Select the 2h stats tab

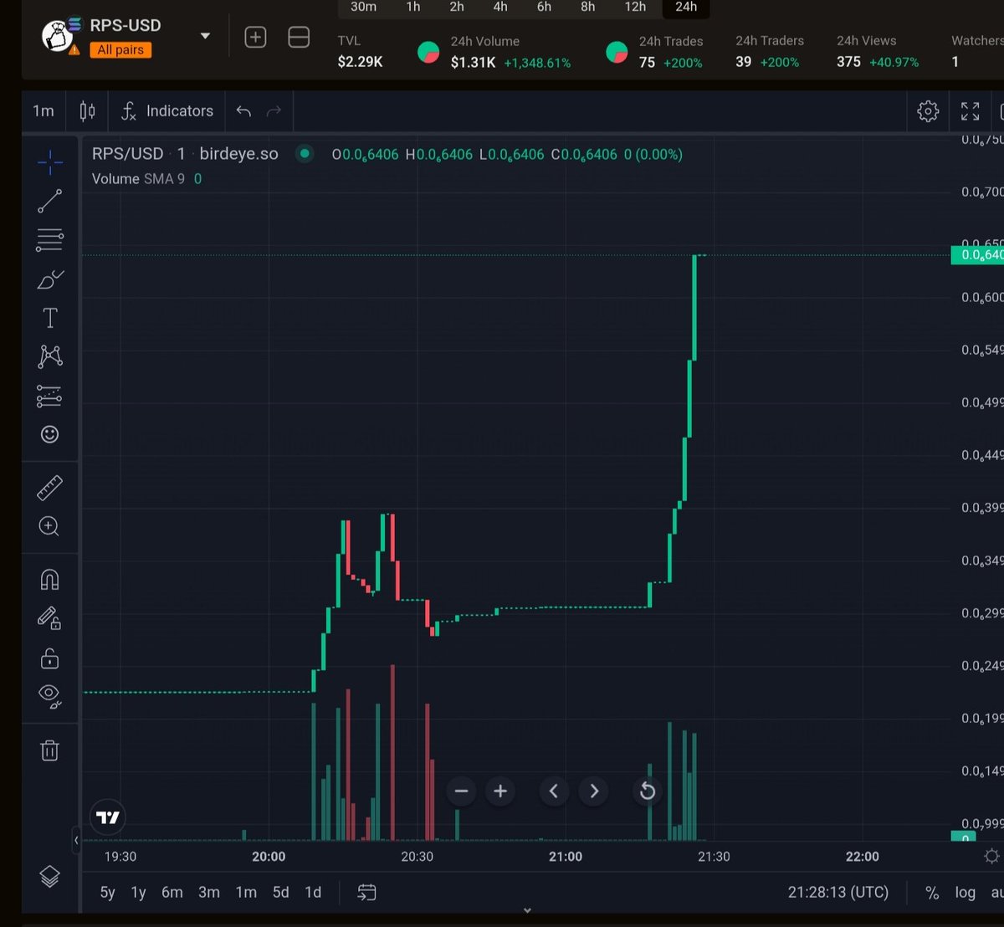coord(457,7)
